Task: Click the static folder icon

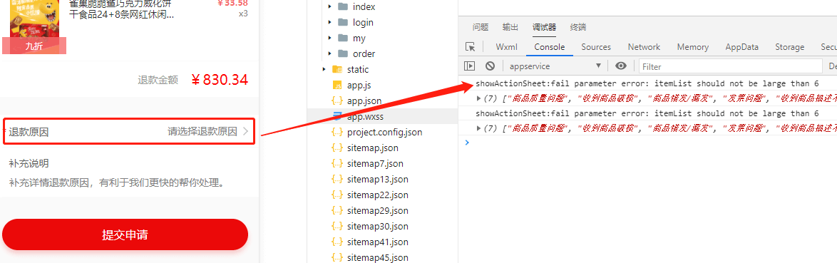Action: click(x=337, y=69)
